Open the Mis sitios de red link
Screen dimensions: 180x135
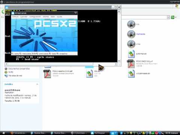click(15, 76)
